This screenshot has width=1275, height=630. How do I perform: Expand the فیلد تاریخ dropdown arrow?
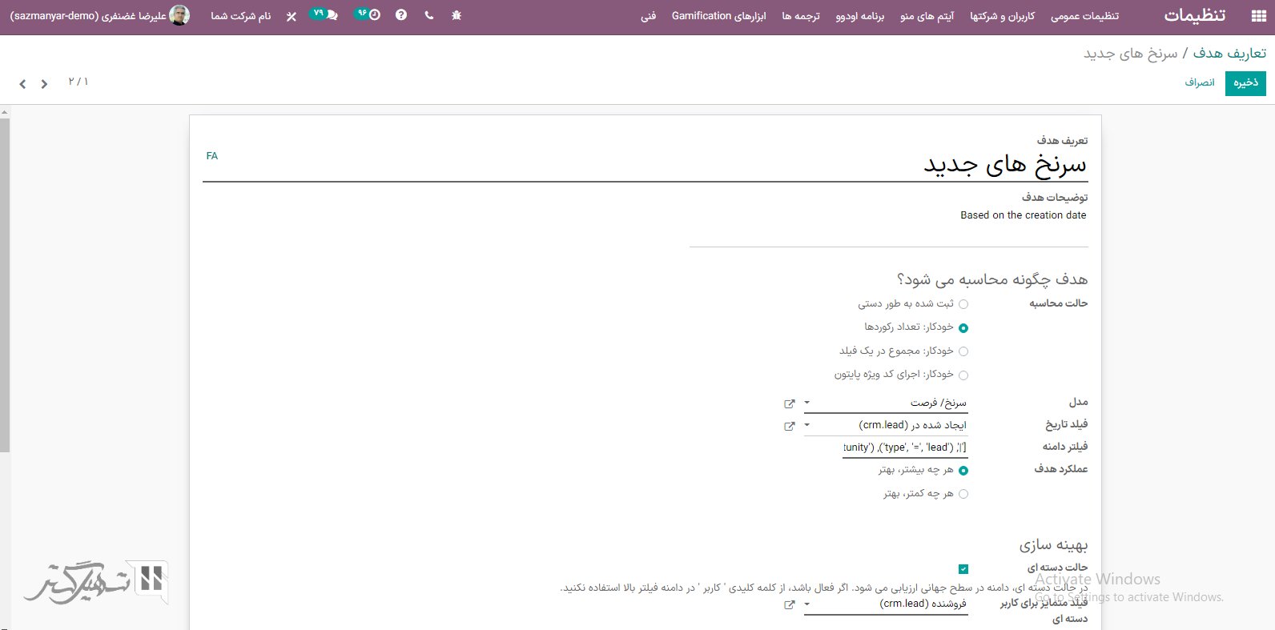(807, 425)
